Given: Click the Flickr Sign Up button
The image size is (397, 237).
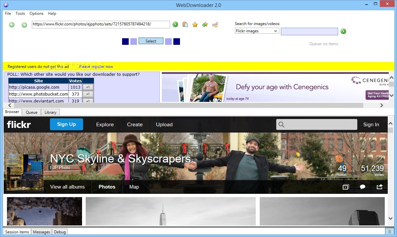Looking at the screenshot, I should coord(66,124).
